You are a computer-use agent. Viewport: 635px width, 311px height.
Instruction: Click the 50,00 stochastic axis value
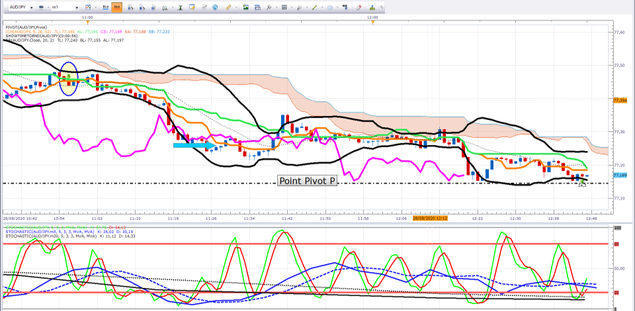point(620,268)
